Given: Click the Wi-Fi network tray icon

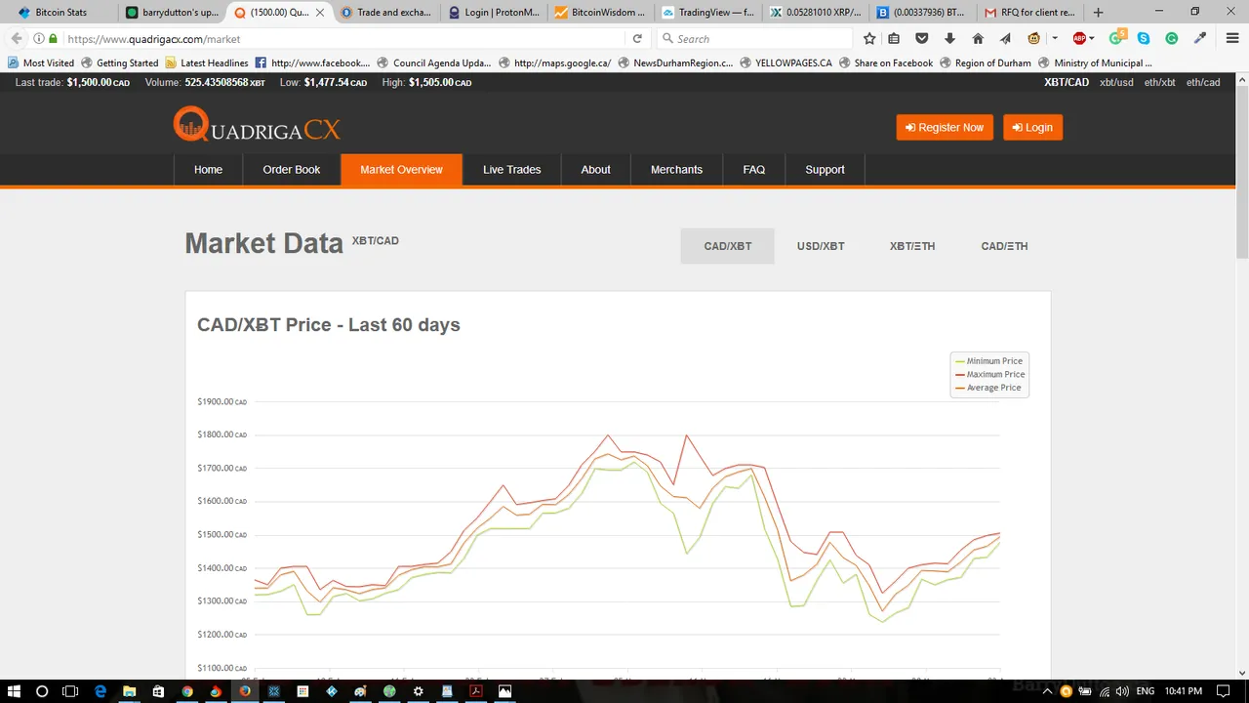Looking at the screenshot, I should [x=1103, y=691].
